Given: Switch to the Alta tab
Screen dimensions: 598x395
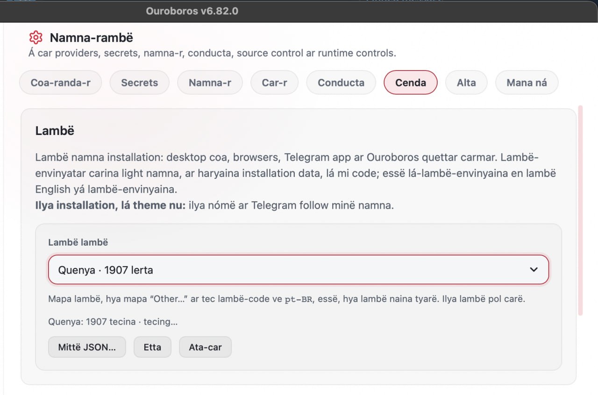Looking at the screenshot, I should pyautogui.click(x=466, y=83).
